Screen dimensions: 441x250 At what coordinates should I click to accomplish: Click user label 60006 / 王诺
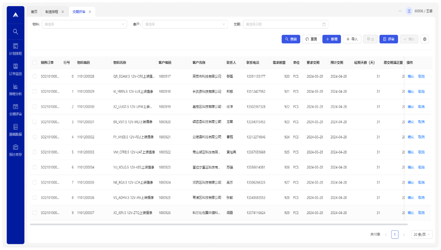tap(424, 11)
